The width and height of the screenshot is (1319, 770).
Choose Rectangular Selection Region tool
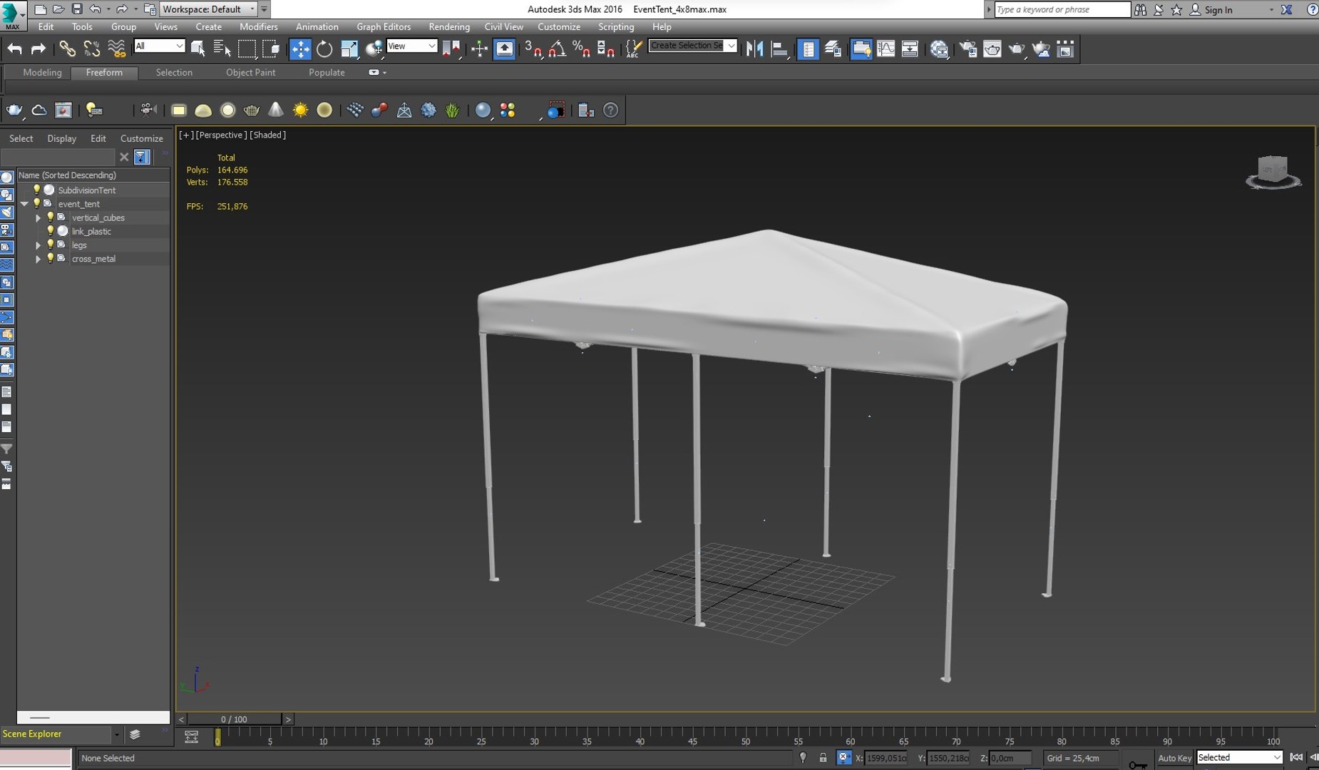click(x=247, y=48)
